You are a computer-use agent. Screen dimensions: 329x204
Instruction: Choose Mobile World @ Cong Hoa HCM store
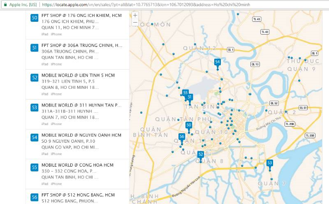(x=77, y=165)
